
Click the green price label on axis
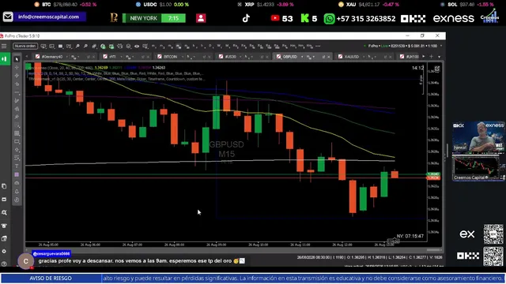433,174
